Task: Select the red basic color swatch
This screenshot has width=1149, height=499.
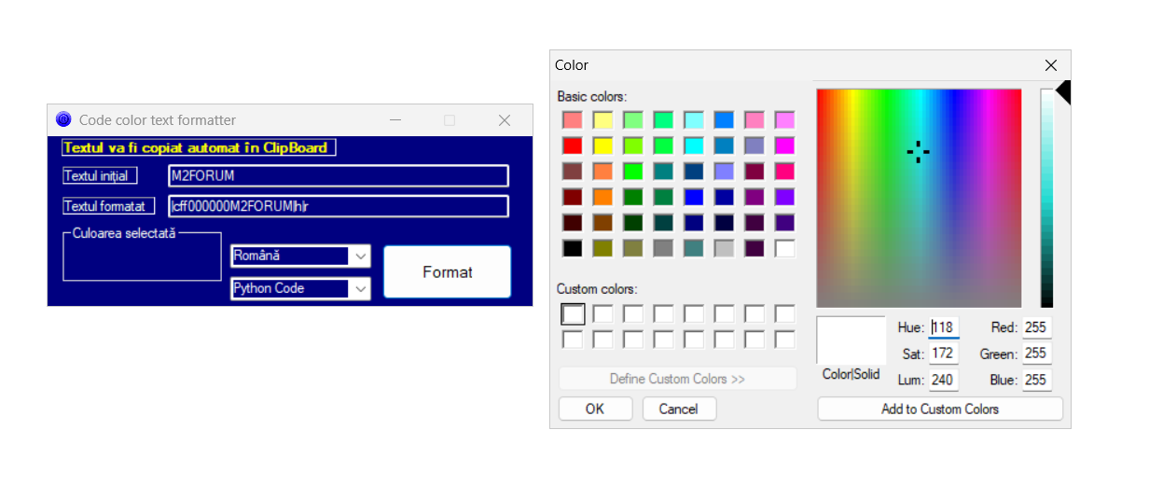Action: coord(573,146)
